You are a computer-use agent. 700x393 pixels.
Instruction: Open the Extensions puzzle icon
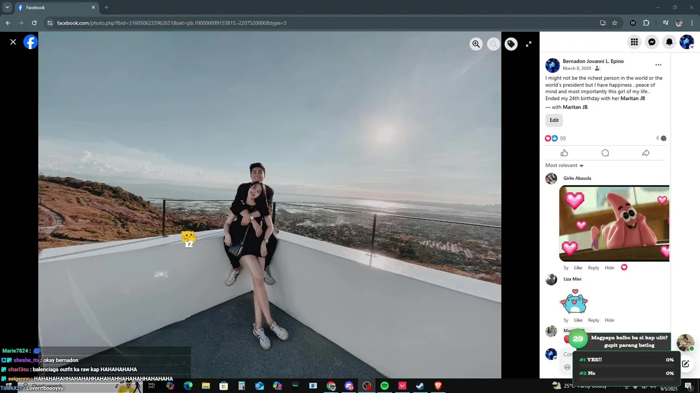[646, 23]
